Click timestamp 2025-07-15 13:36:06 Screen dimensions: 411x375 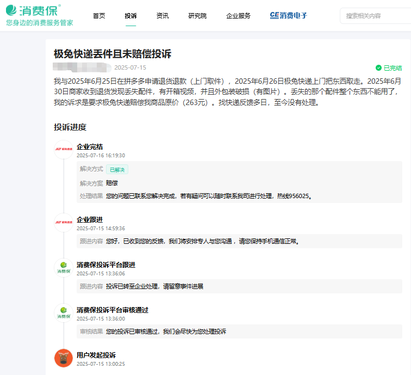click(x=101, y=273)
